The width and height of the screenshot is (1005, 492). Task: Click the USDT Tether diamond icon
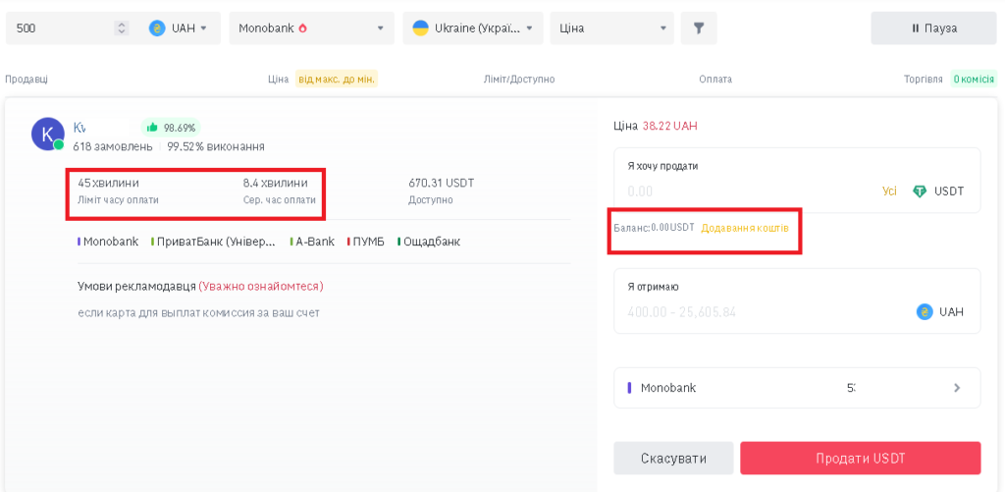[920, 191]
